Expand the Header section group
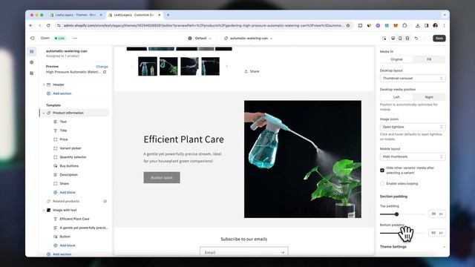 (x=44, y=85)
